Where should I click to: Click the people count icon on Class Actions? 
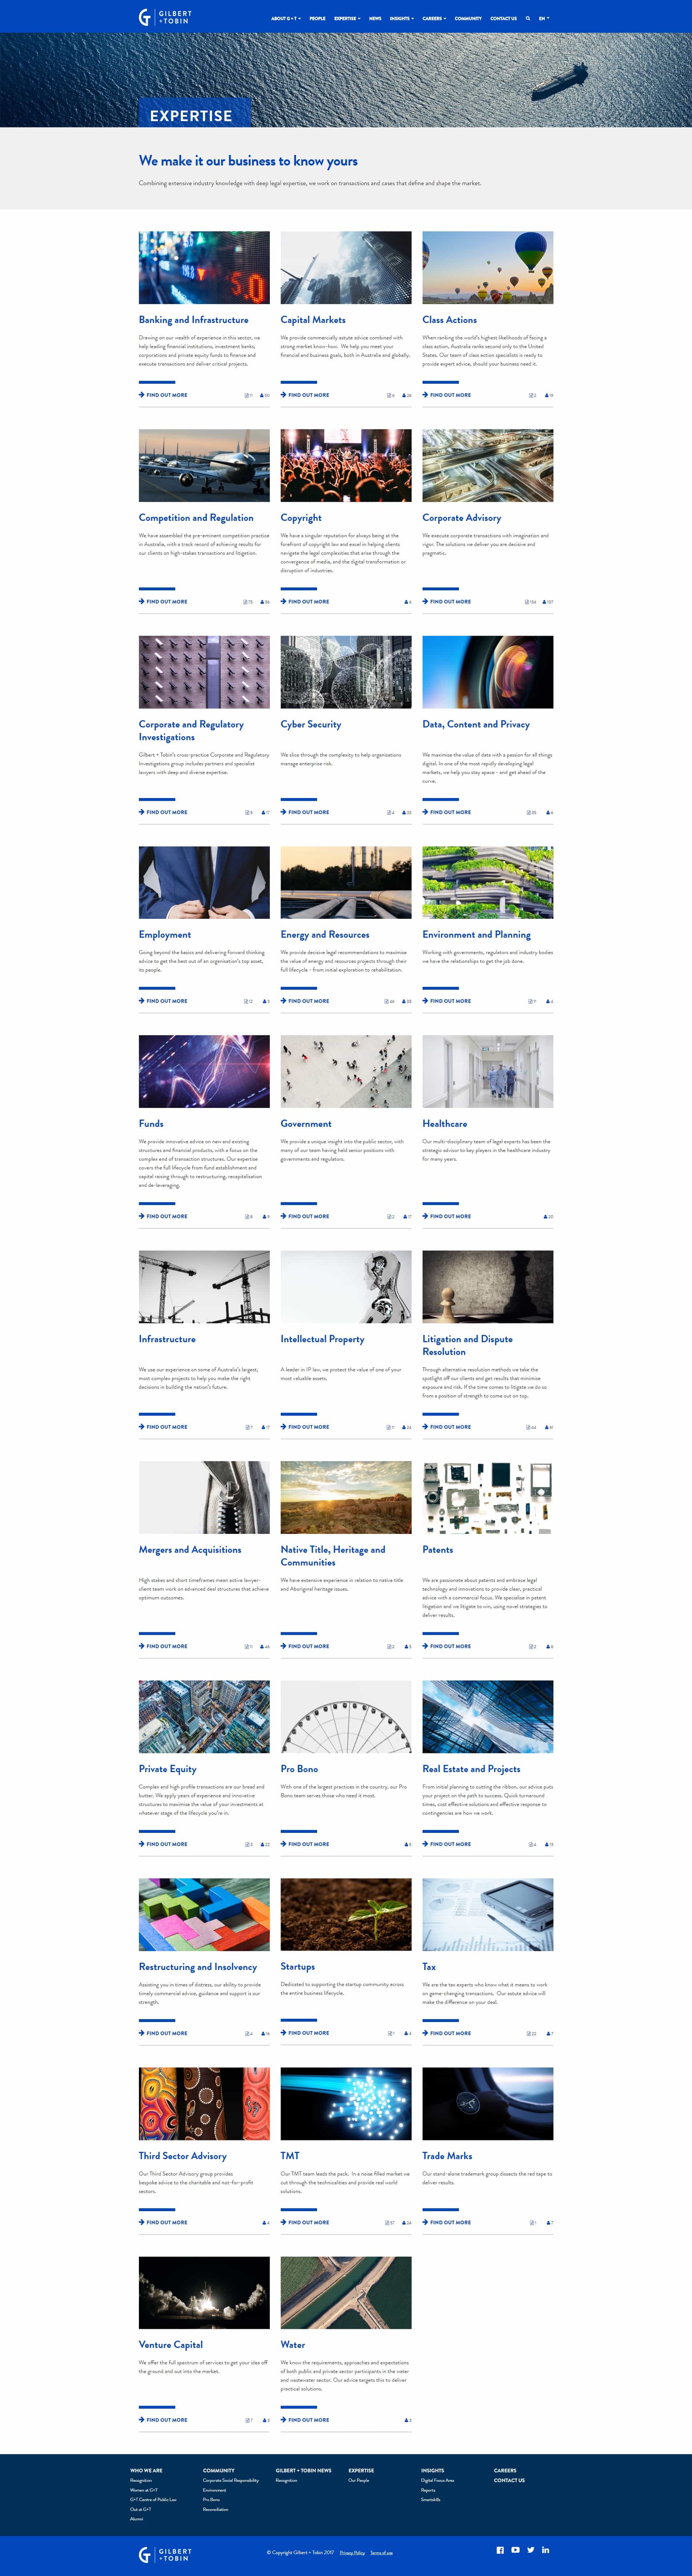(546, 395)
